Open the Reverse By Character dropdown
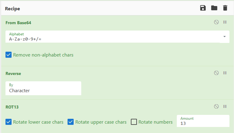Viewport: 234px width, 133px height. coord(43,88)
